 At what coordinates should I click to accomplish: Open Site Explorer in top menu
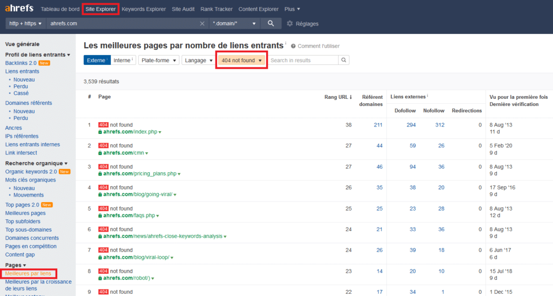(x=100, y=9)
